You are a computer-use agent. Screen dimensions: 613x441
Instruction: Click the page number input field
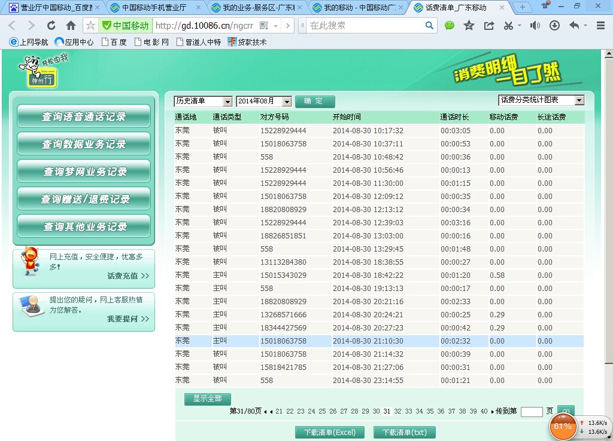click(531, 412)
